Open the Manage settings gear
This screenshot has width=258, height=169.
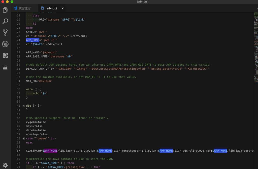tap(5, 165)
